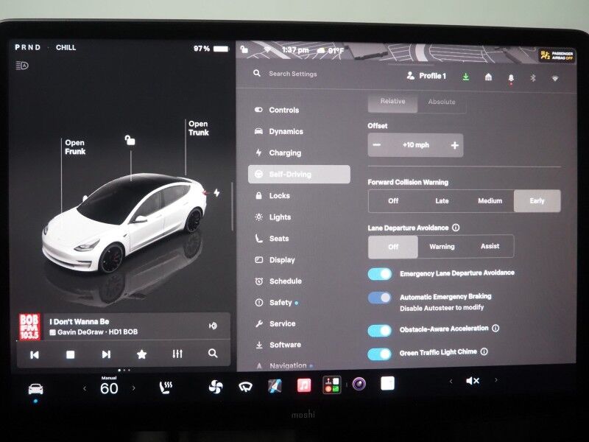Image resolution: width=589 pixels, height=442 pixels.
Task: Set Lane Departure Avoidance to Assist
Action: click(x=490, y=246)
